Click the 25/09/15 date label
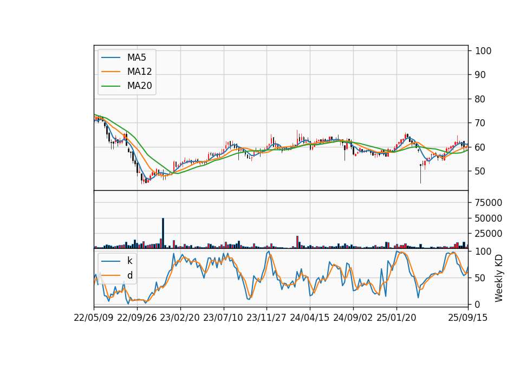Screen dimensions: 520x374 [x=468, y=318]
